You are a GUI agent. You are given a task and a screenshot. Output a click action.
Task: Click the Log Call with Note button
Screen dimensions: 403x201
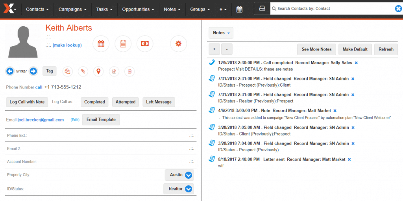click(27, 102)
